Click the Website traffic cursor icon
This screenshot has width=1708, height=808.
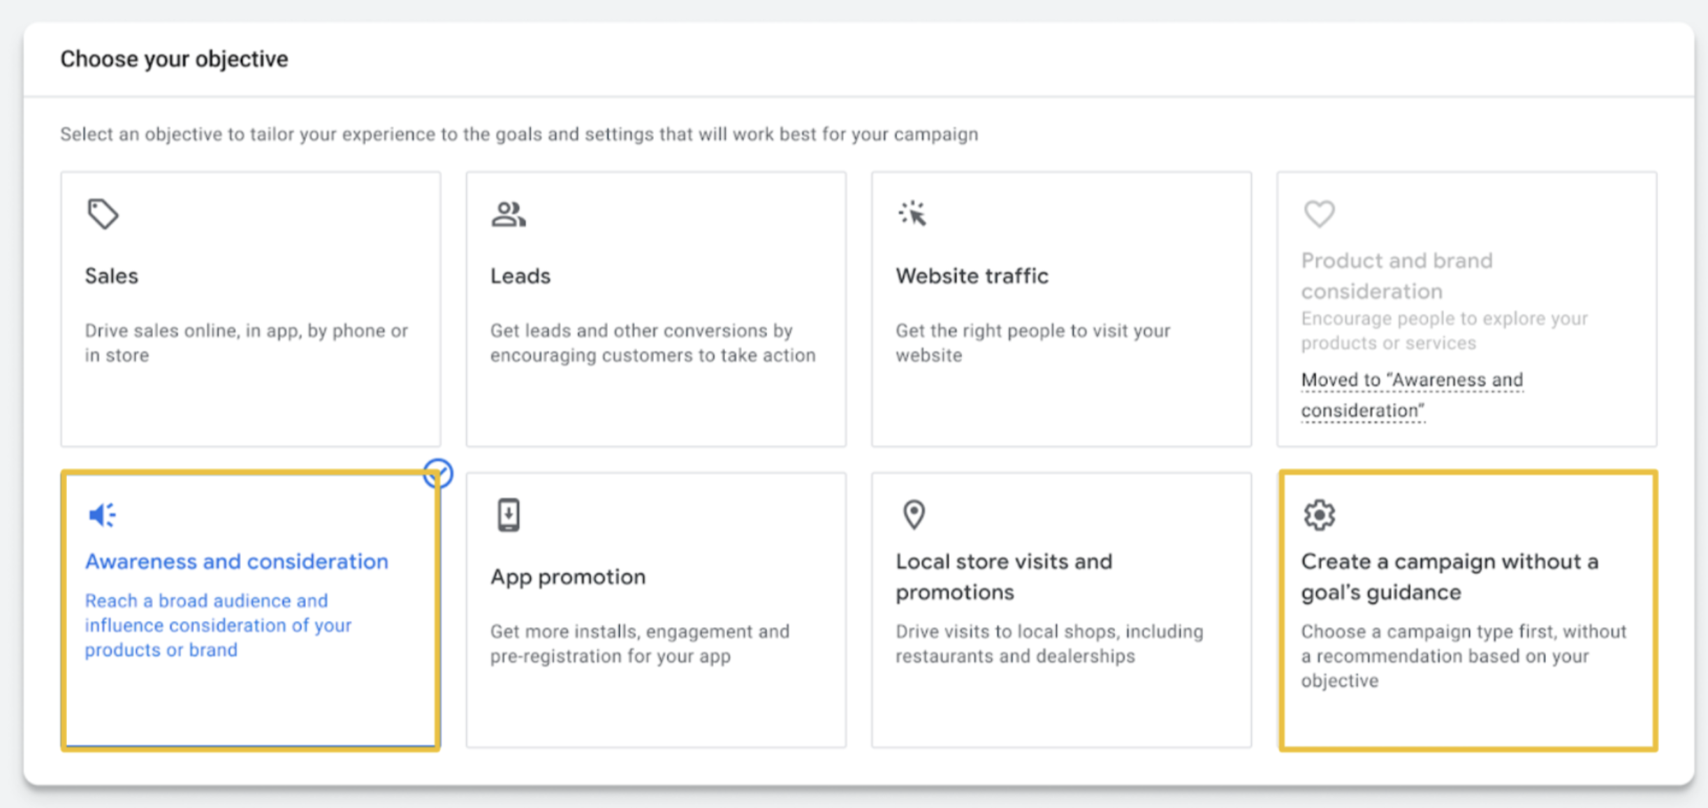point(912,213)
